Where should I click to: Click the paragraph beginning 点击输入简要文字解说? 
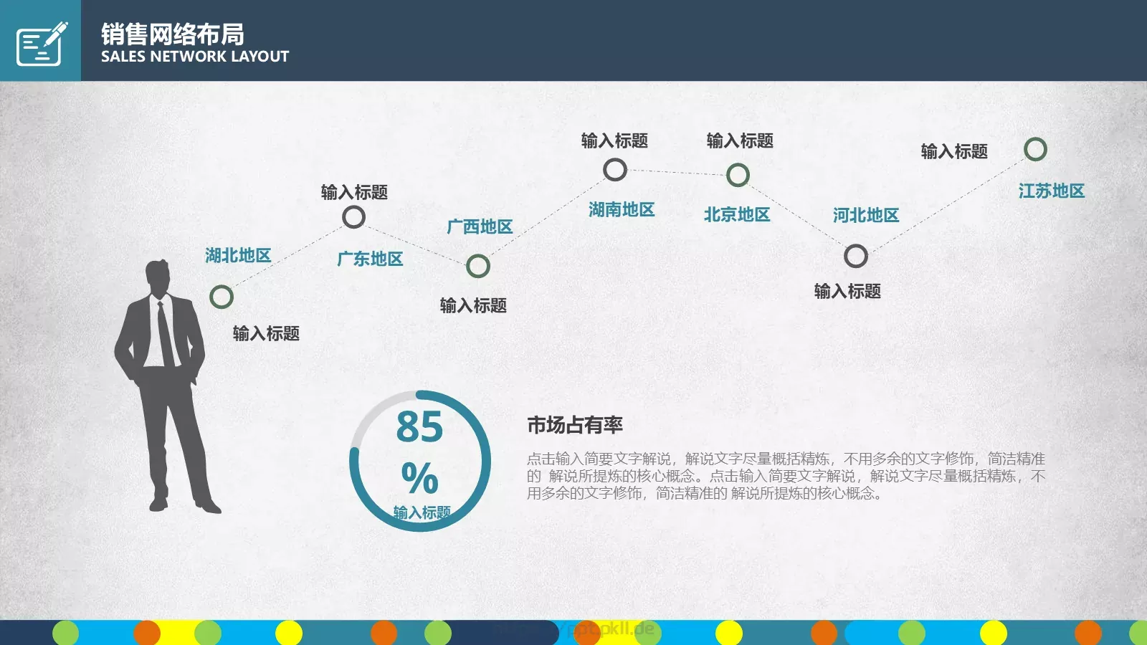point(786,476)
